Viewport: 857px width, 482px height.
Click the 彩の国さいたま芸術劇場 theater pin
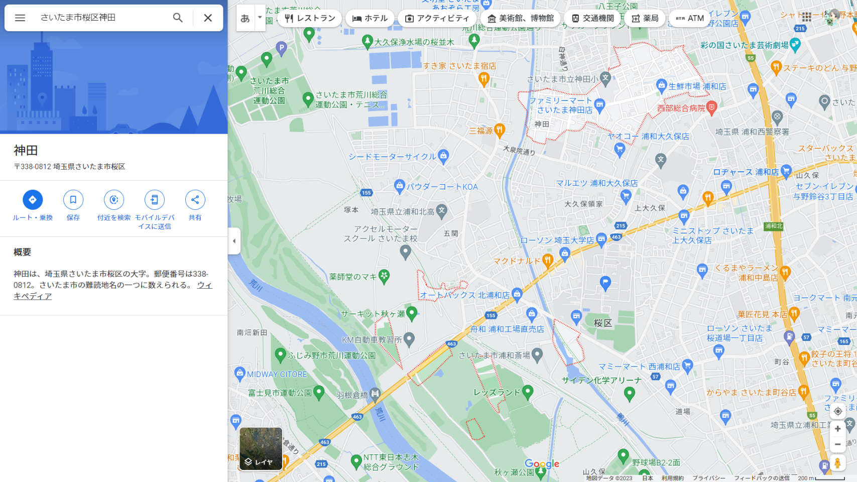click(795, 45)
